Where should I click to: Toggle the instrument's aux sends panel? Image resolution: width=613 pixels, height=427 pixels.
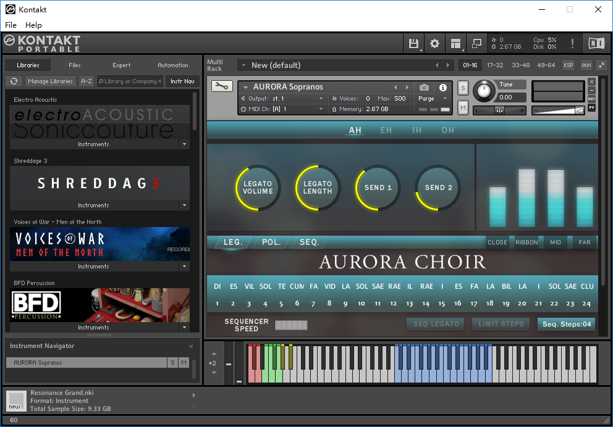pyautogui.click(x=591, y=99)
